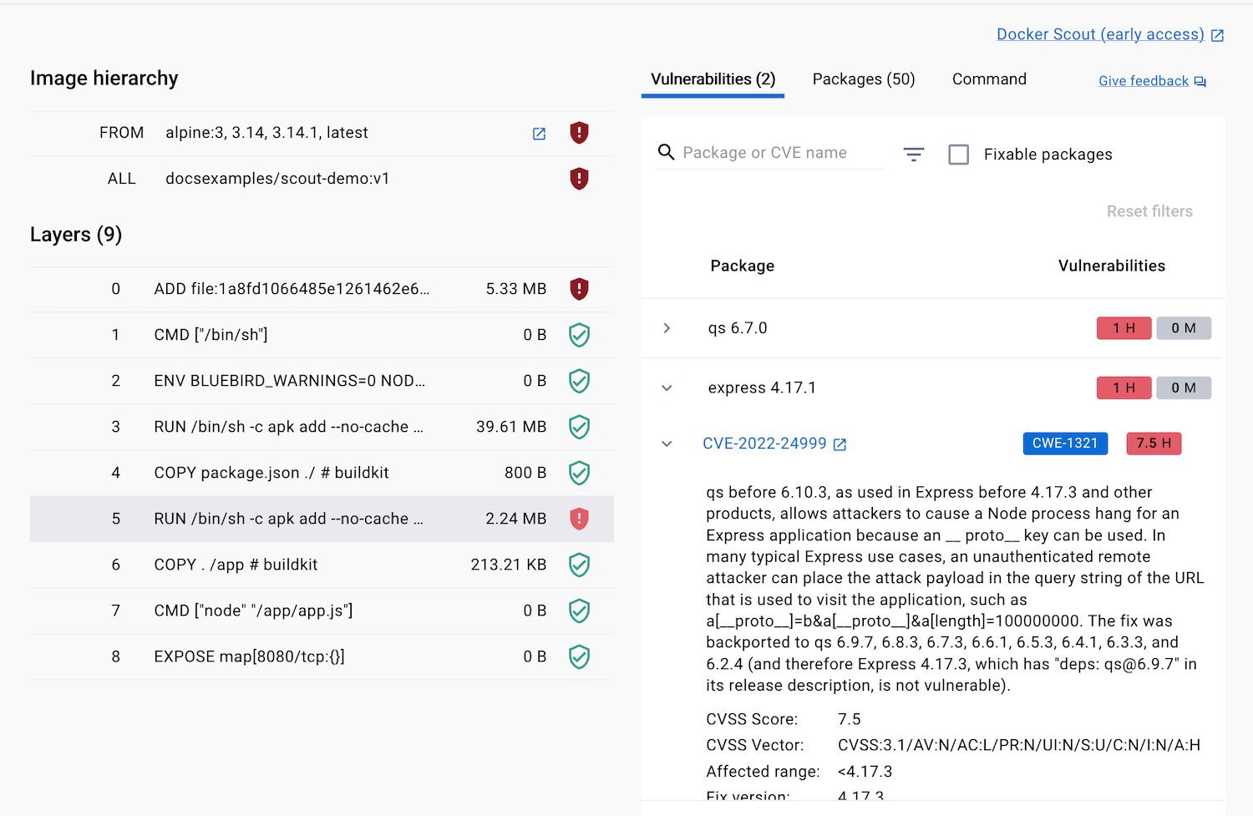Viewport: 1253px width, 816px height.
Task: Open the filter icon beside the package search field
Action: 913,154
